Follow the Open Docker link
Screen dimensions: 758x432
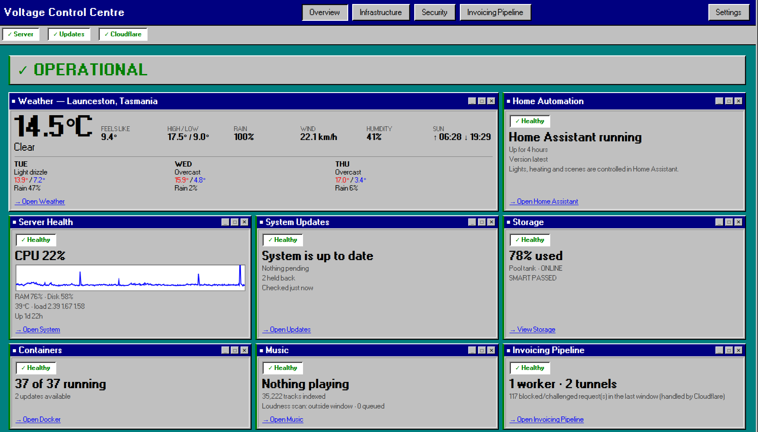(38, 420)
